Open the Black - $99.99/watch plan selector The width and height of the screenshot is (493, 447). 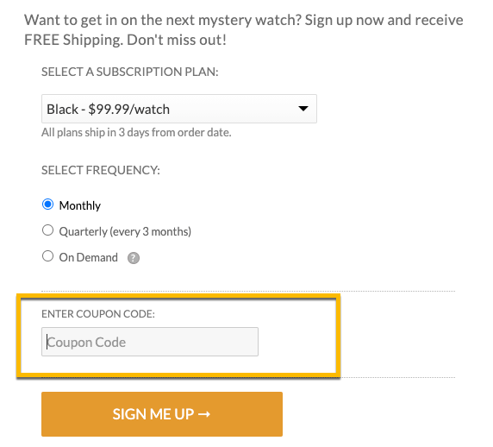click(x=179, y=109)
